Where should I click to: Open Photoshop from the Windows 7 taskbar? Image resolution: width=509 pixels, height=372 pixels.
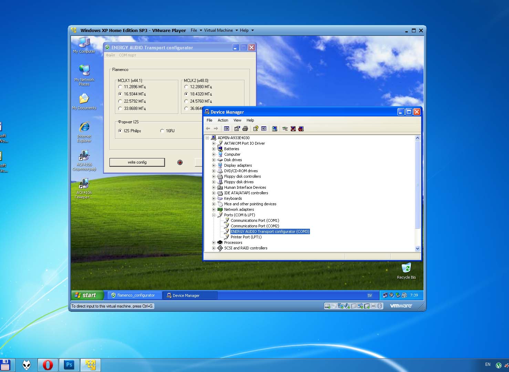[x=69, y=365]
